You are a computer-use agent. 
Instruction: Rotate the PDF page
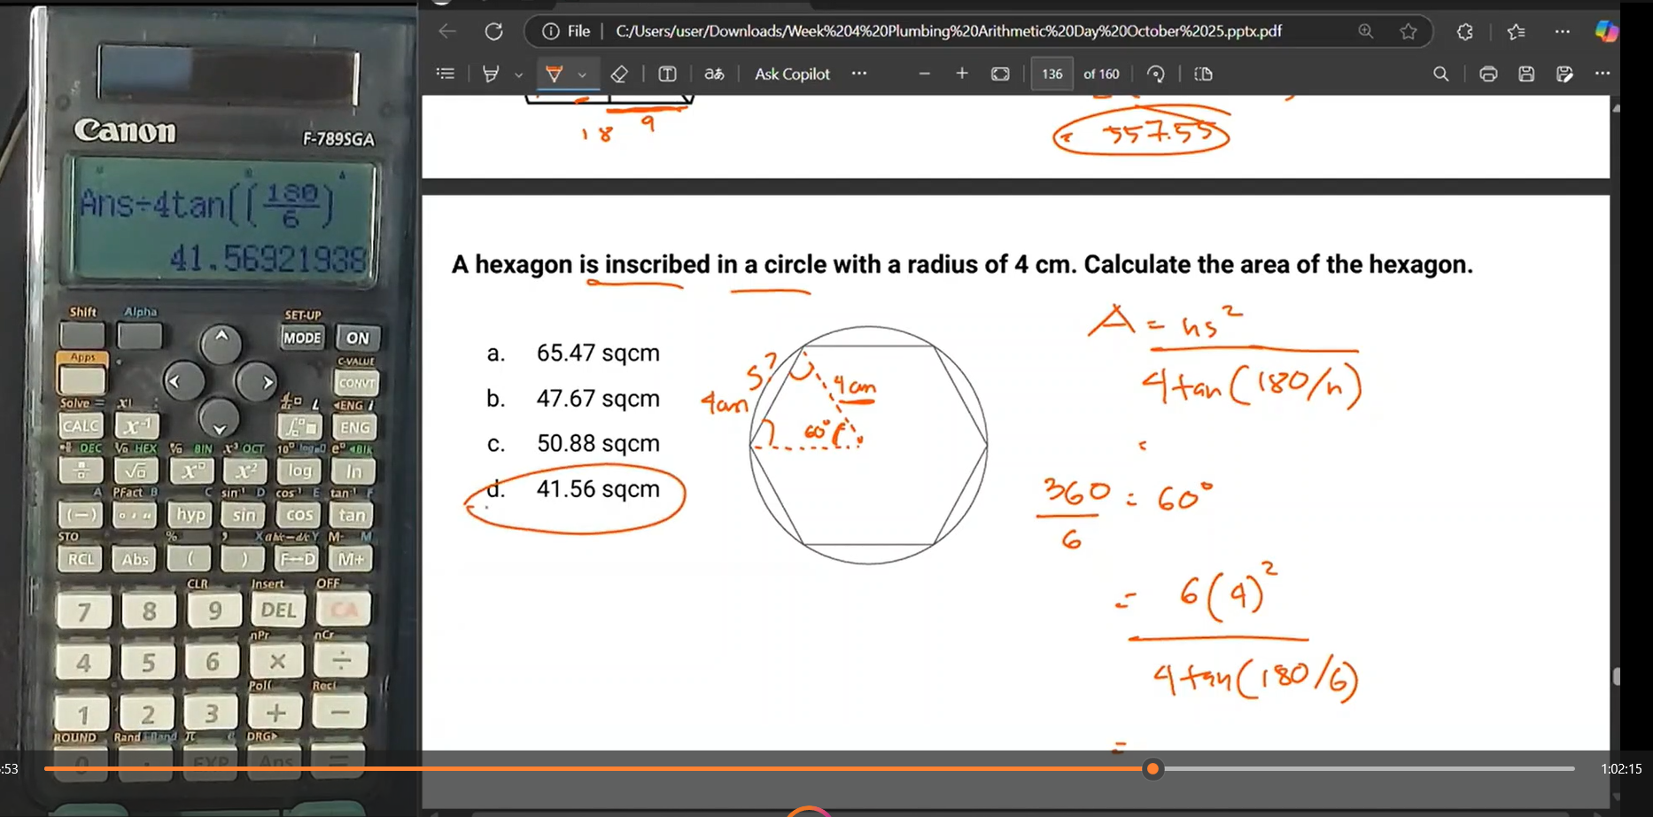click(x=1155, y=74)
